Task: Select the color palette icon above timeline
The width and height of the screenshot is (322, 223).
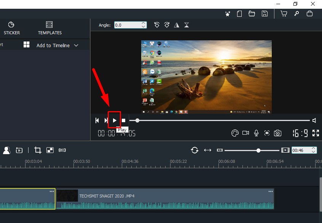Action: [234, 133]
